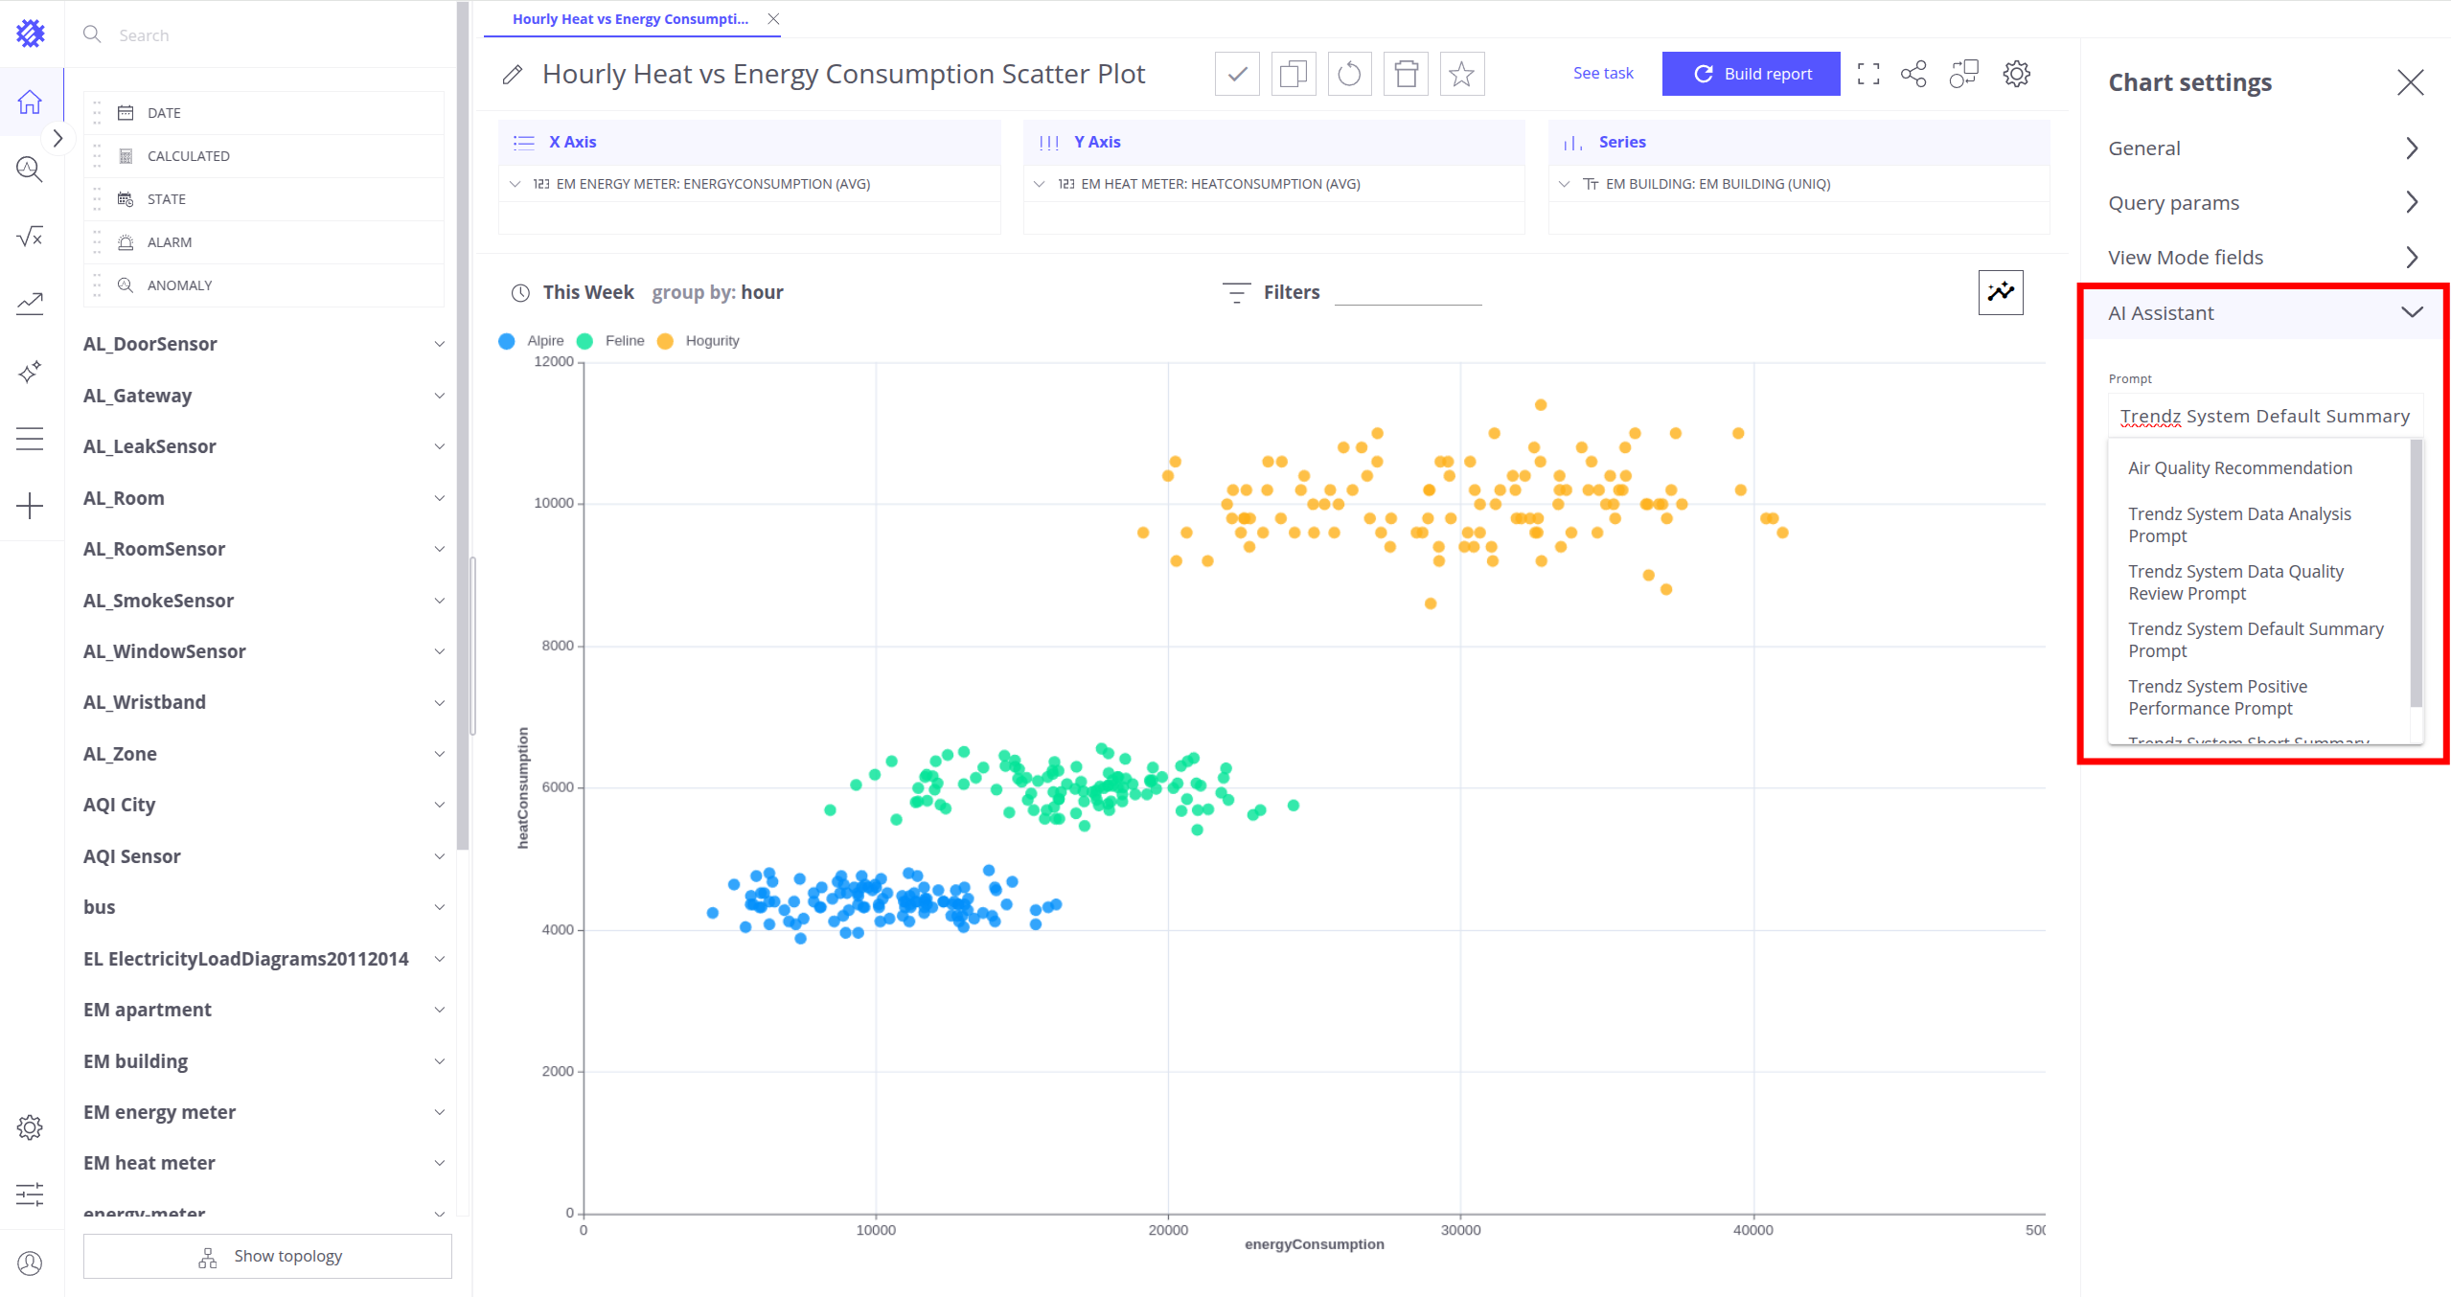Click the delete view trash icon

pyautogui.click(x=1406, y=74)
